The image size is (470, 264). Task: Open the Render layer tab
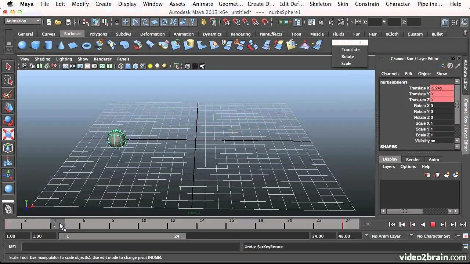[413, 159]
